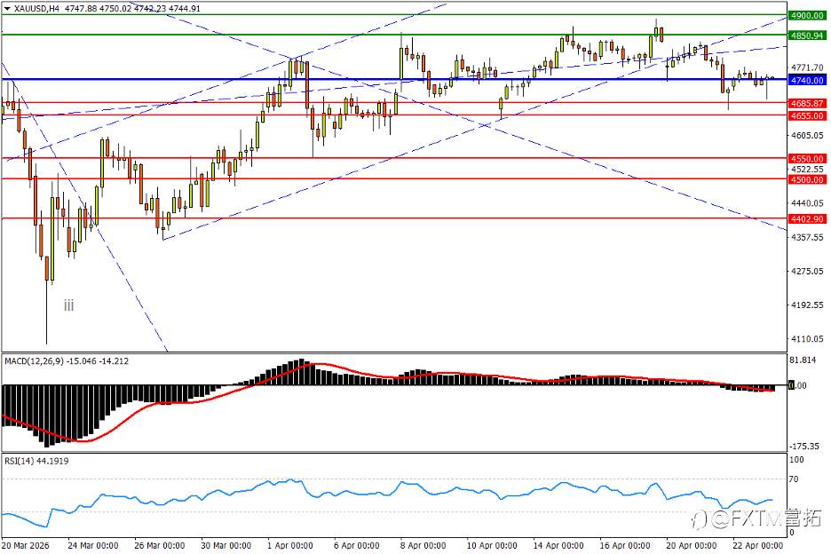This screenshot has width=831, height=554.
Task: Select the green 4900.00 price label
Action: click(x=807, y=15)
